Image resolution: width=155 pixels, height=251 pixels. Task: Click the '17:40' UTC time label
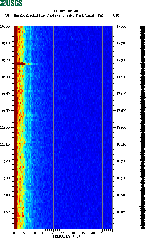pyautogui.click(x=121, y=94)
